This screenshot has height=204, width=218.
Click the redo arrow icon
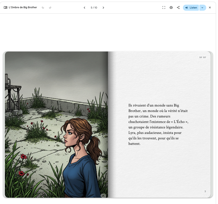tap(50, 8)
